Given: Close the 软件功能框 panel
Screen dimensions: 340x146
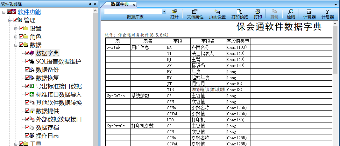Looking at the screenshot, I should click(x=95, y=4).
